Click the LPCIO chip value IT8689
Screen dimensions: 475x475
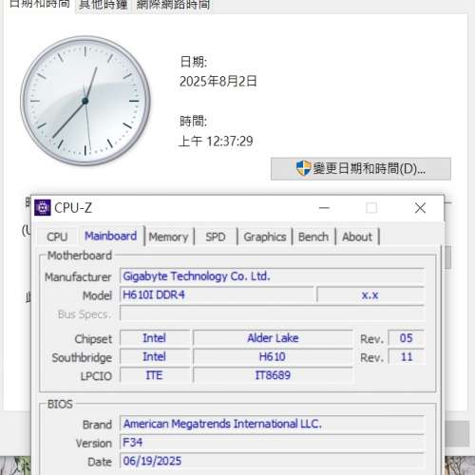point(273,375)
